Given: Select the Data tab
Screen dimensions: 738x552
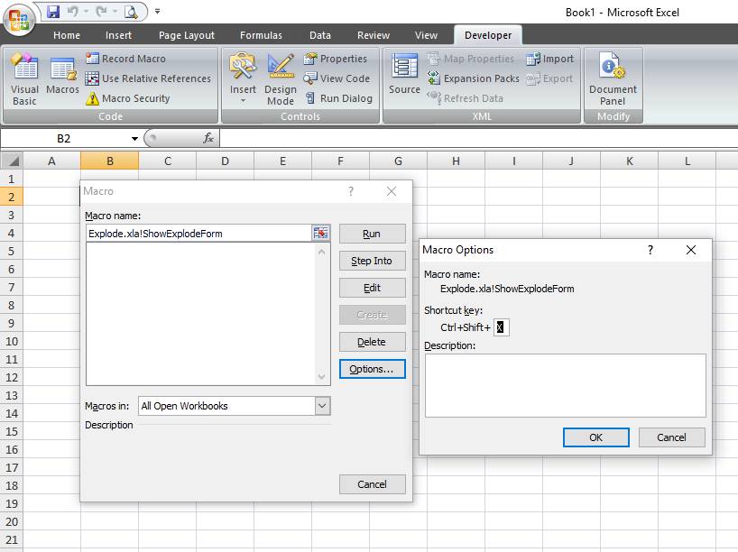Looking at the screenshot, I should (x=320, y=35).
